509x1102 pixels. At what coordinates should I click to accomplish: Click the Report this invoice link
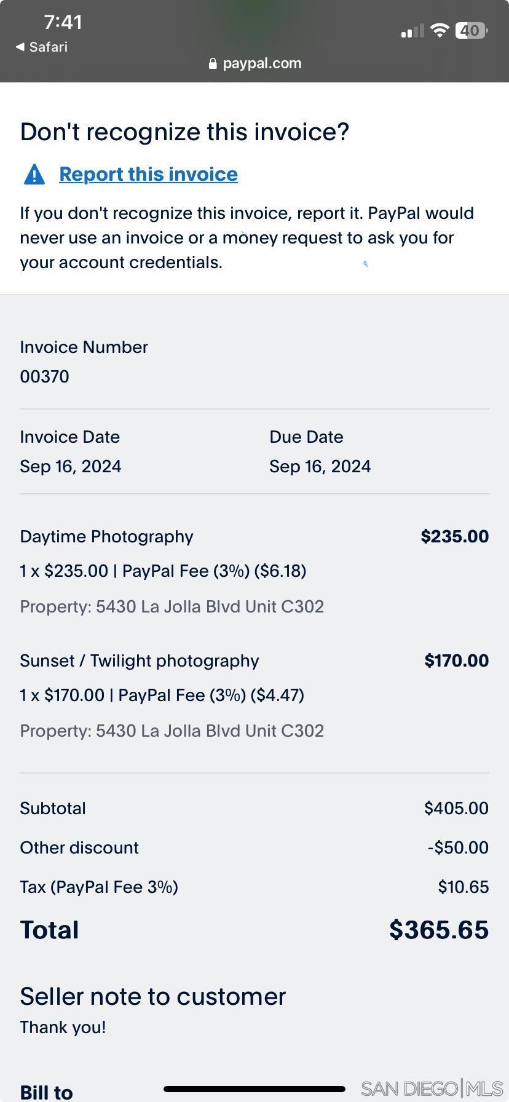point(148,175)
